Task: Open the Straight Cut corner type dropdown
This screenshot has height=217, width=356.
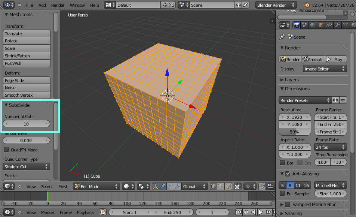Action: tap(27, 167)
